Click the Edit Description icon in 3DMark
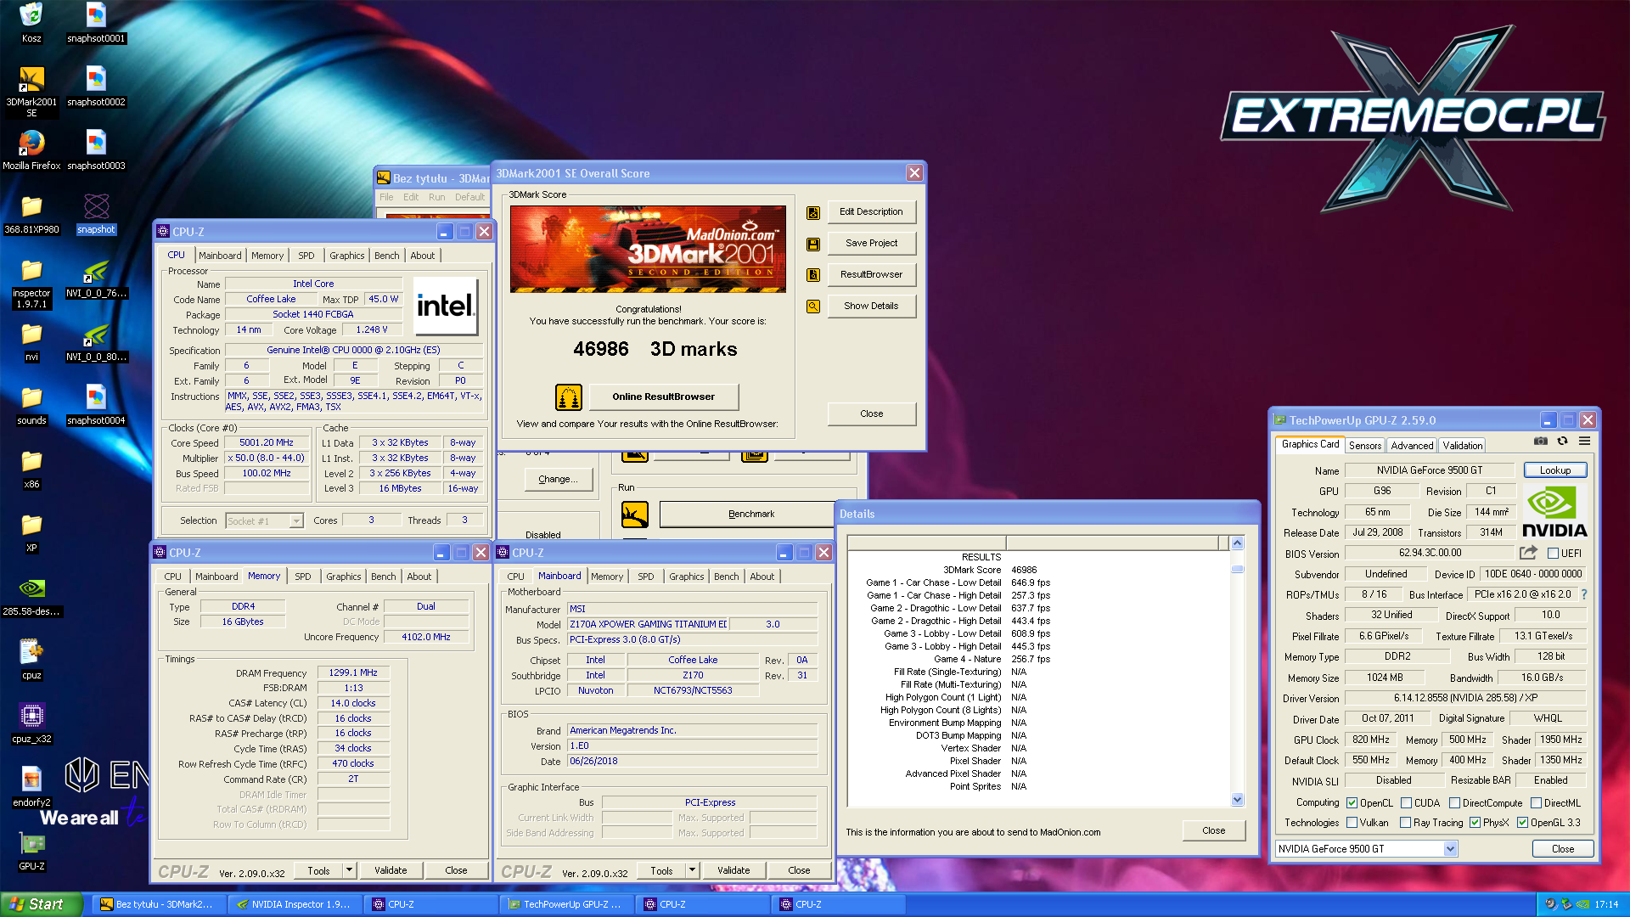Screen dimensions: 1630x917 click(813, 212)
